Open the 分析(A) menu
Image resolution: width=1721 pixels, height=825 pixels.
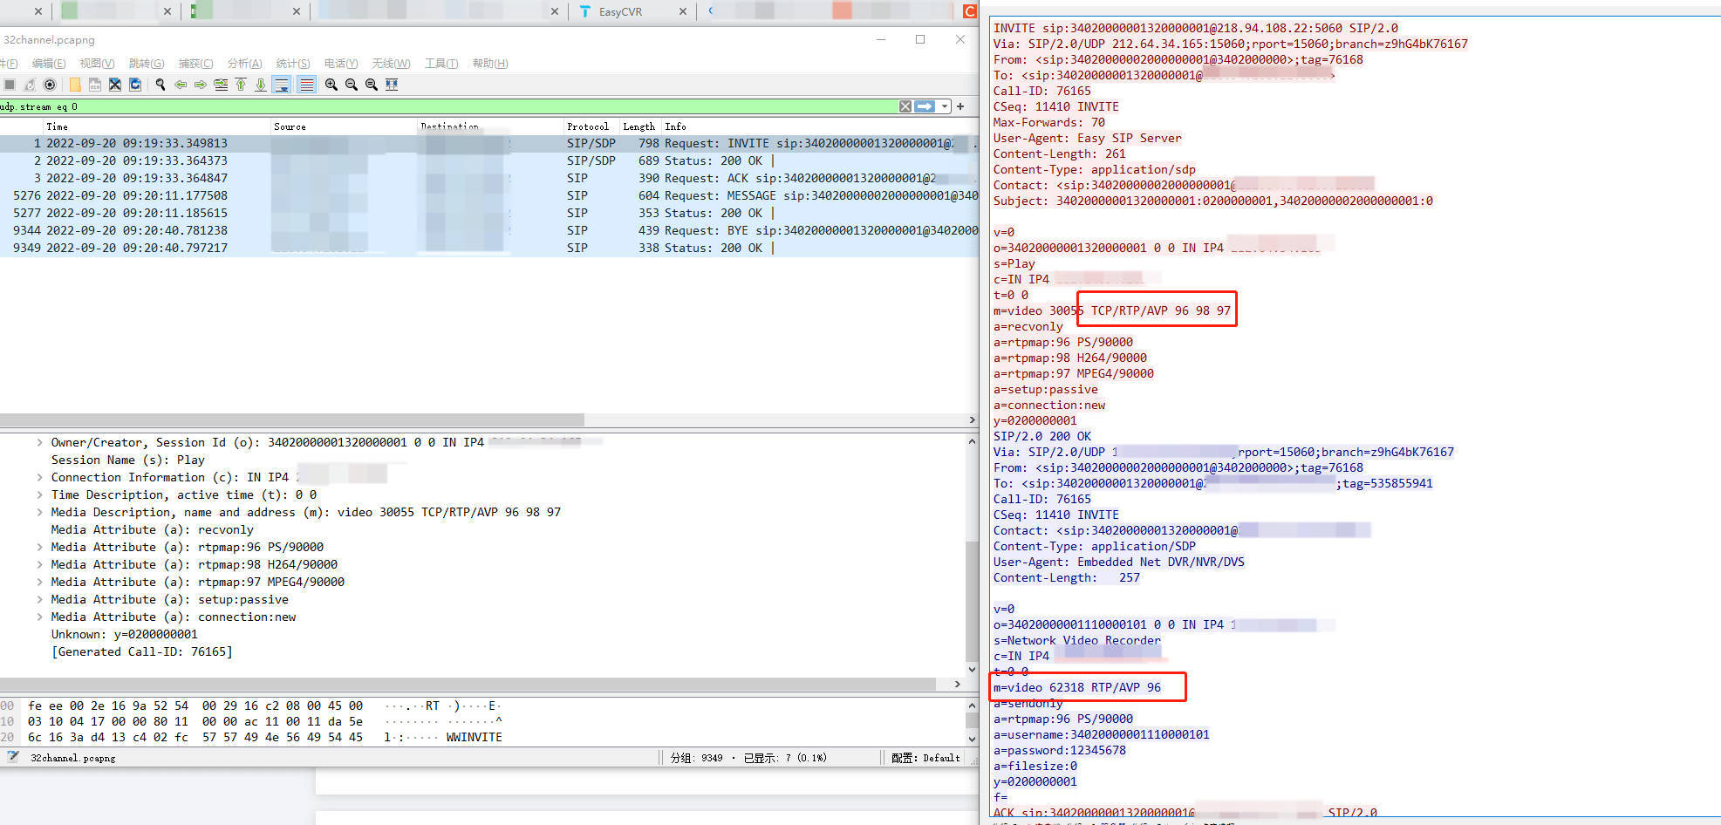click(244, 64)
